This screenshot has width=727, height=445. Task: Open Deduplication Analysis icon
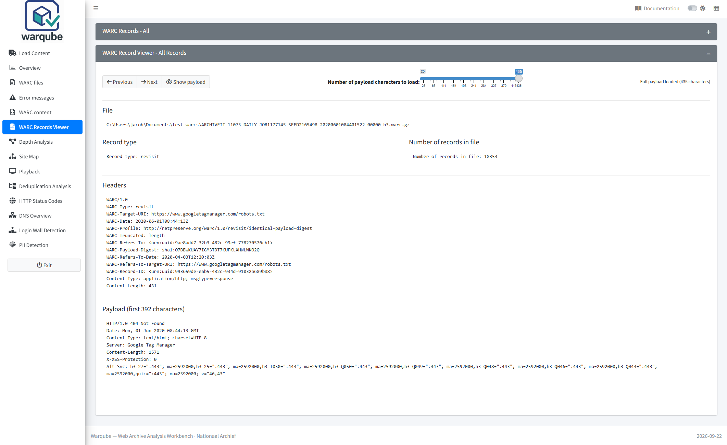click(13, 186)
